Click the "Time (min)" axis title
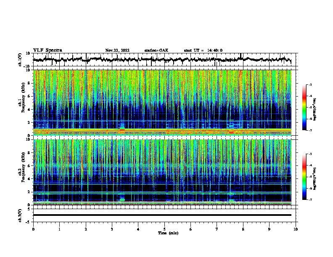 click(168, 233)
